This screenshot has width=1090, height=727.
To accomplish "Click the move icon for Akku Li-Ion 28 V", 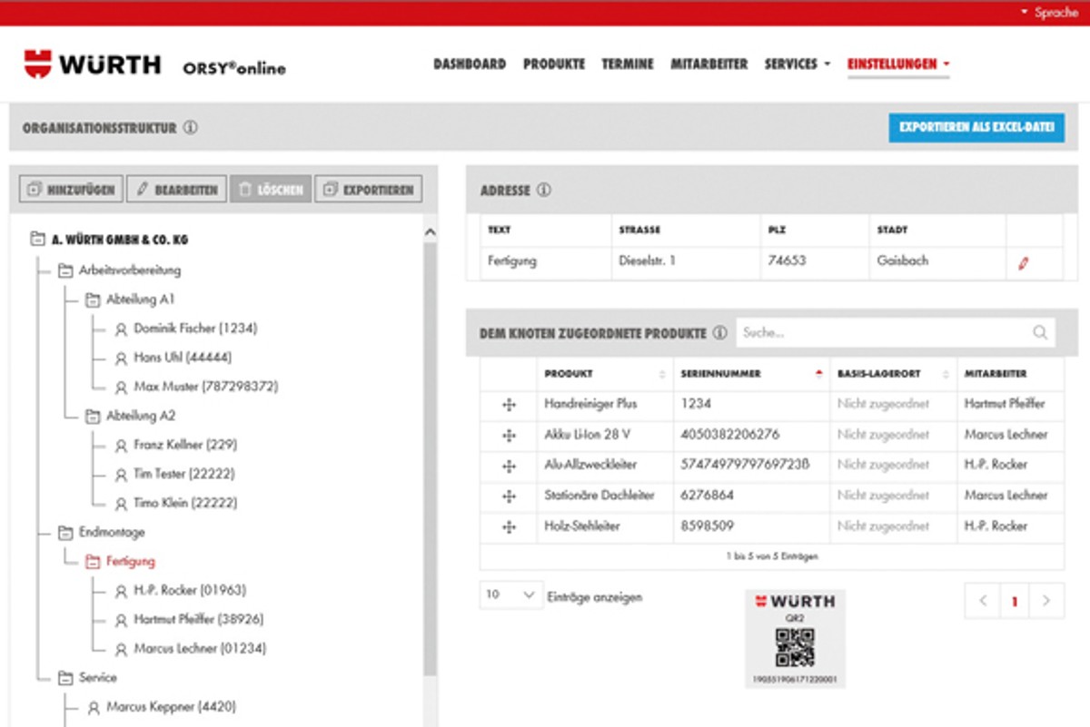I will [x=509, y=436].
